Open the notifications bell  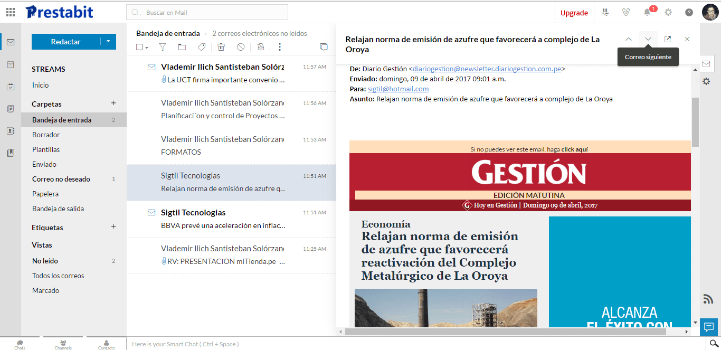pos(647,12)
